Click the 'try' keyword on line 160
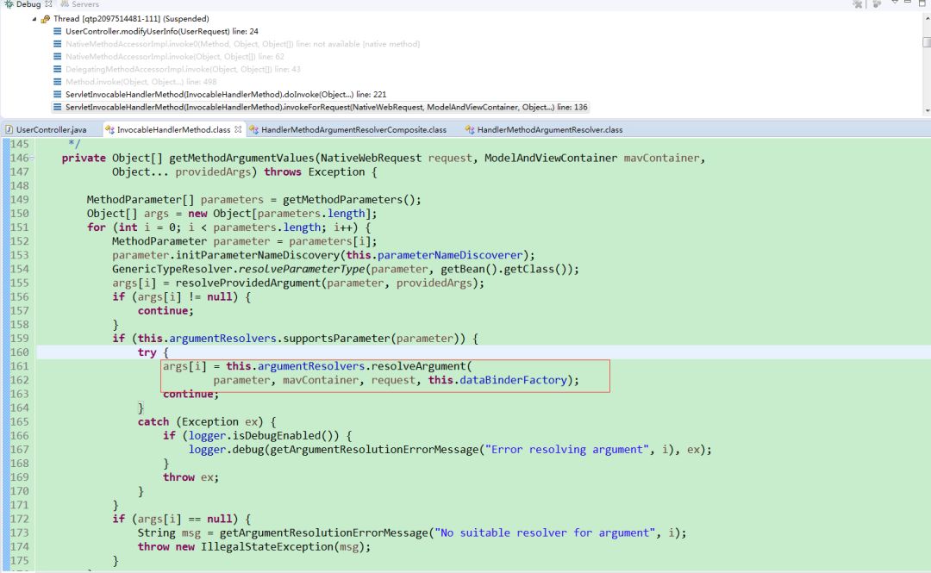Screen dimensions: 931x573 (147, 352)
